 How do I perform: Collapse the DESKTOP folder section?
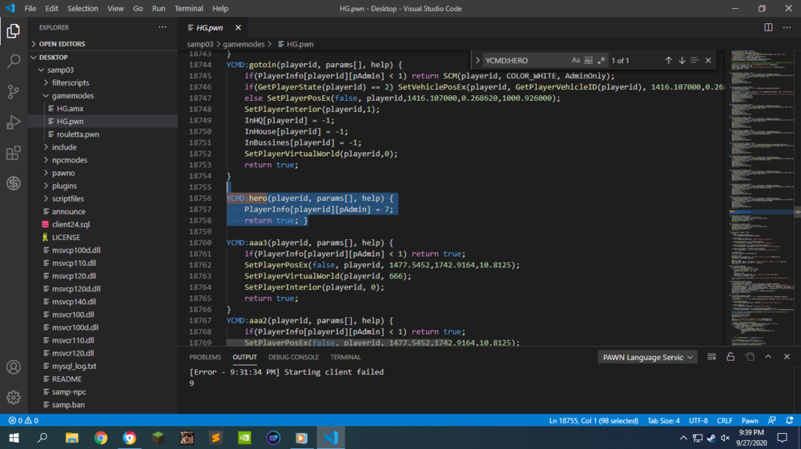[103, 57]
